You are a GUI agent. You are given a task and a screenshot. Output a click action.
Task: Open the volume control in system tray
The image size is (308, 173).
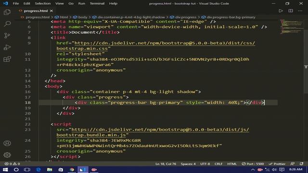click(x=274, y=170)
